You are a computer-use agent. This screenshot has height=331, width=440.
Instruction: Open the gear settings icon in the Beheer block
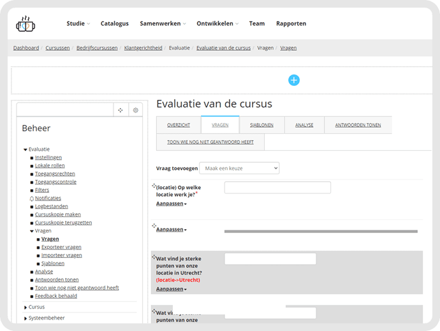click(x=136, y=110)
